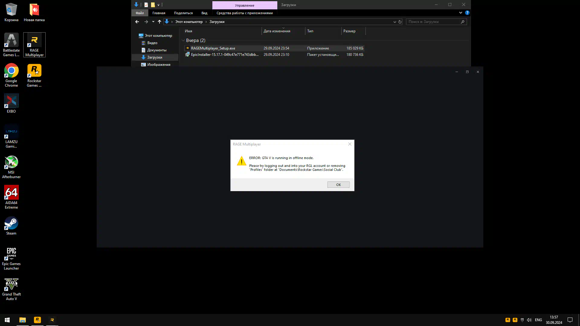Click RAGE Multiplayer taskbar button

tap(52, 320)
